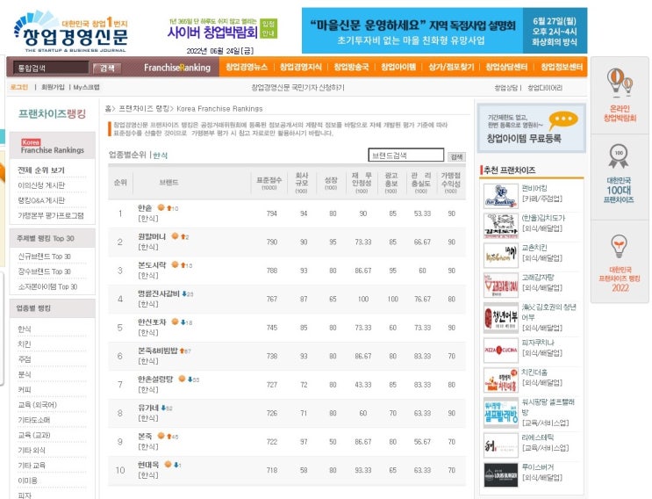Image resolution: width=652 pixels, height=499 pixels.
Task: Open 장수브랜드 Top 30 ranking
Action: 44,271
